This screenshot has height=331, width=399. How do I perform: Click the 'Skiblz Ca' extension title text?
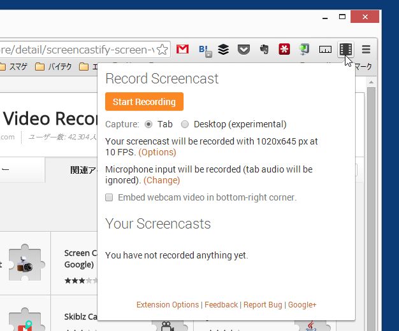(x=81, y=316)
